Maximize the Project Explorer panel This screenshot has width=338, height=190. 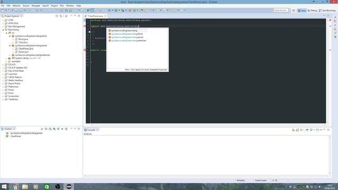(79, 16)
